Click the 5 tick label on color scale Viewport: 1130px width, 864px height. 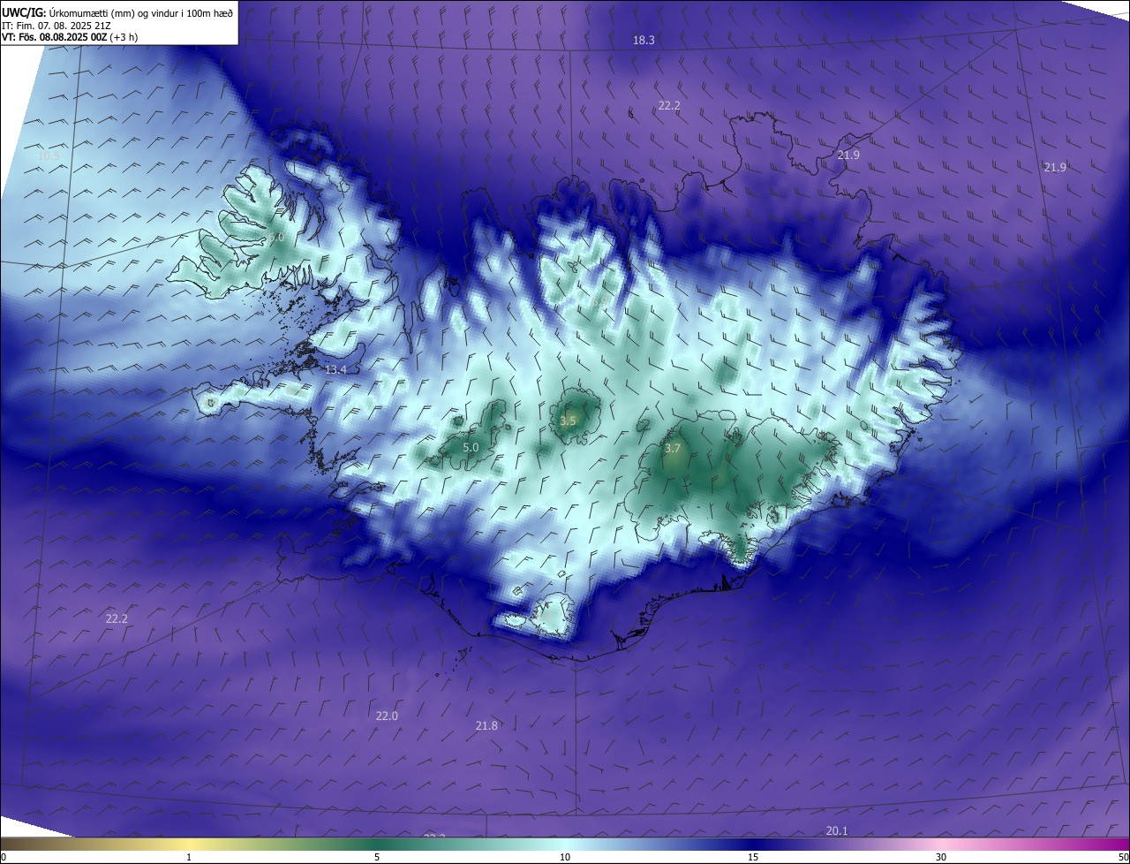click(x=377, y=857)
